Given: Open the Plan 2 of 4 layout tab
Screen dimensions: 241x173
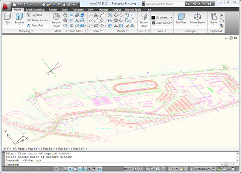Looking at the screenshot, I should click(50, 149).
